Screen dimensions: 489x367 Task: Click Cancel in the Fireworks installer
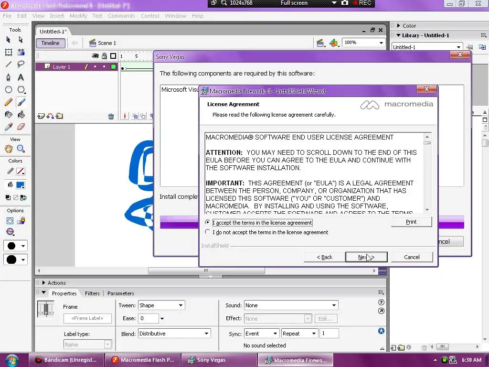[412, 257]
